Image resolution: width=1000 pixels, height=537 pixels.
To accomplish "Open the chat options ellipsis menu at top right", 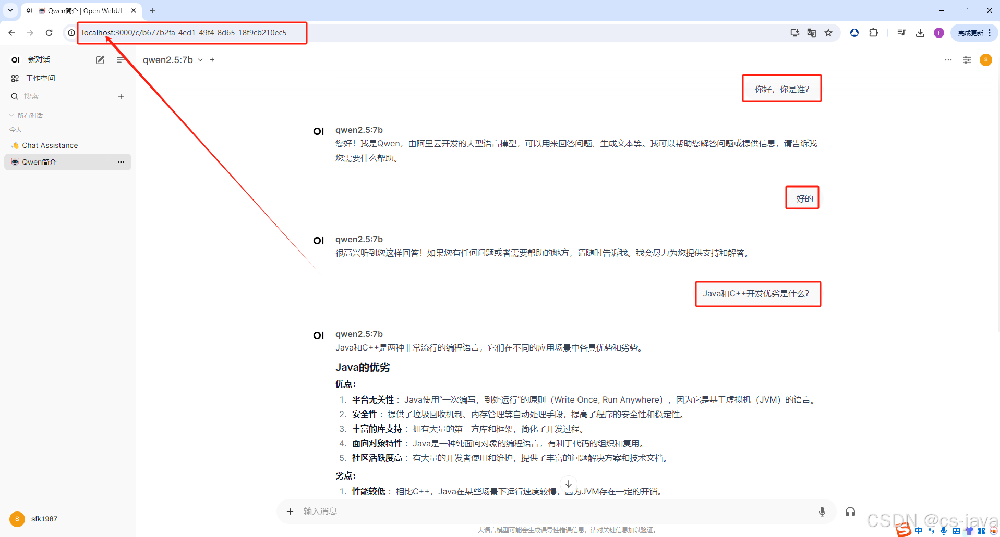I will (948, 60).
